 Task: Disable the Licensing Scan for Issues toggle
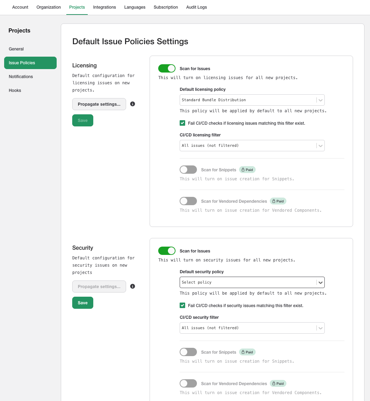(167, 68)
